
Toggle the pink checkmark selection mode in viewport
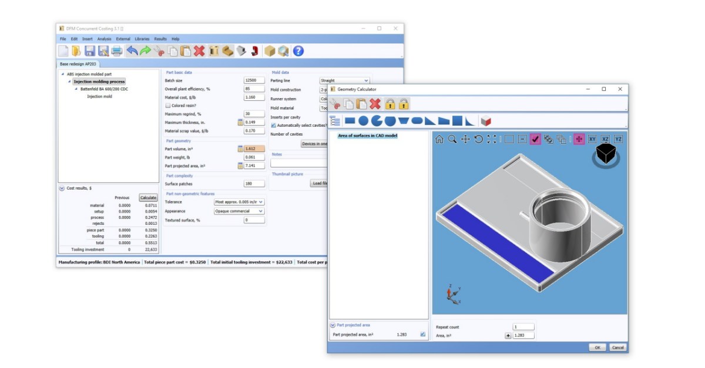click(x=535, y=139)
